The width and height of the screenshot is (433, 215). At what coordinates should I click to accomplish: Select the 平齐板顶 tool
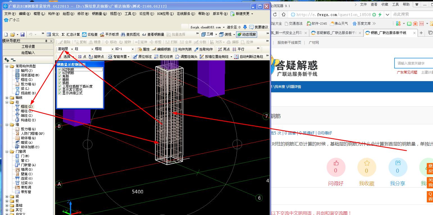click(109, 34)
